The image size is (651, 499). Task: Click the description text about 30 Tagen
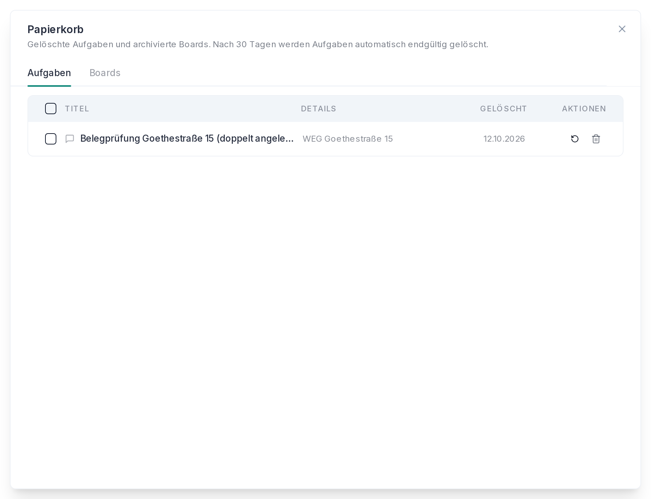pyautogui.click(x=258, y=44)
